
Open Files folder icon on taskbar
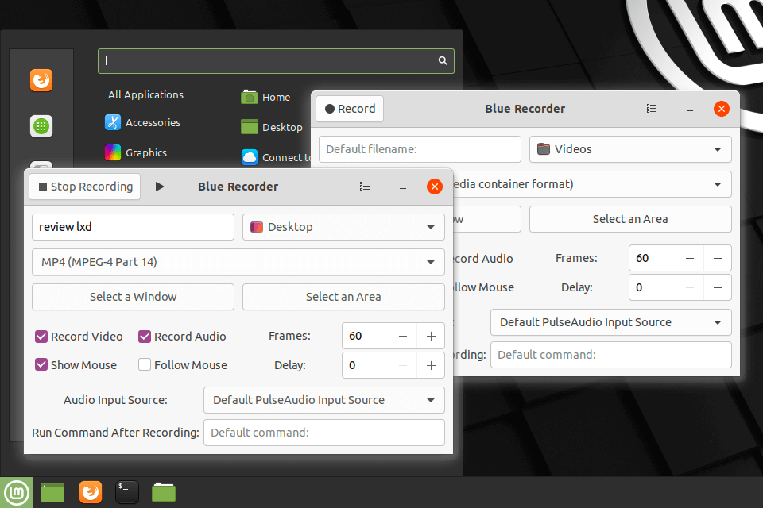click(x=164, y=492)
